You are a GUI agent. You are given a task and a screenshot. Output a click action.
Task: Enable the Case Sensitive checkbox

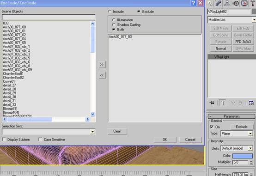[x=40, y=140]
